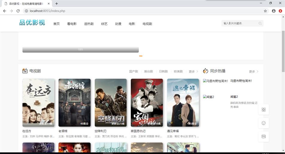Filter TV dramas by 国产剧
285x154 pixels.
(x=134, y=71)
